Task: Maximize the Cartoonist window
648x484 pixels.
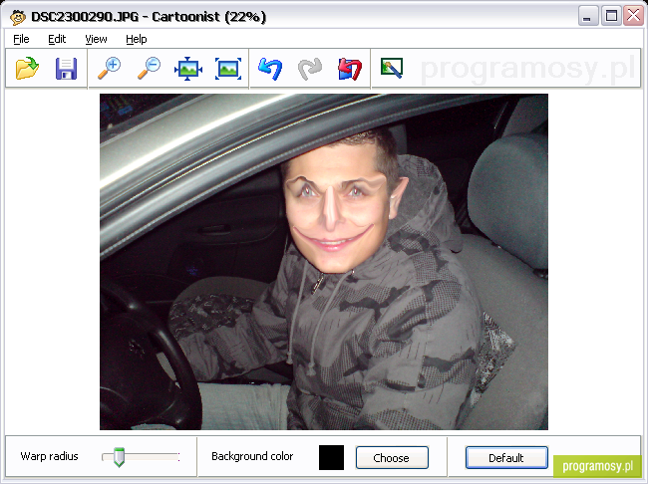Action: (x=611, y=16)
